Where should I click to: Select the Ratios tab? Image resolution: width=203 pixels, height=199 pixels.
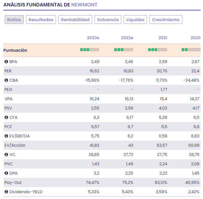click(14, 20)
